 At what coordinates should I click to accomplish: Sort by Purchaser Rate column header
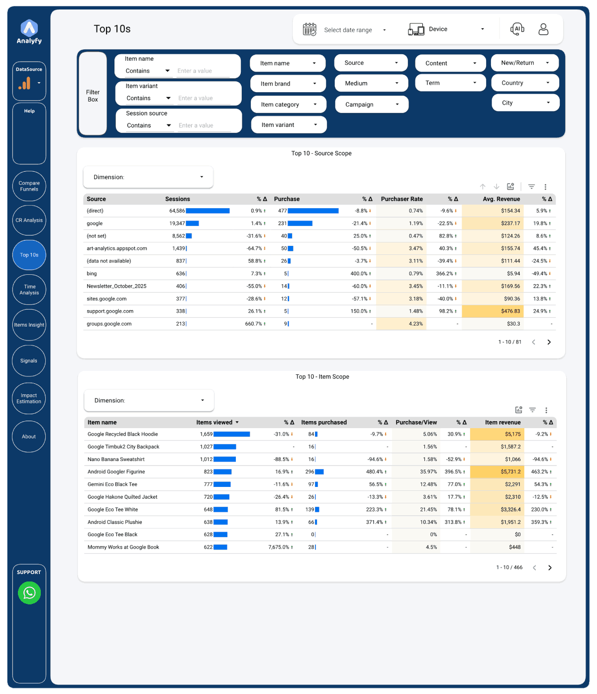402,199
